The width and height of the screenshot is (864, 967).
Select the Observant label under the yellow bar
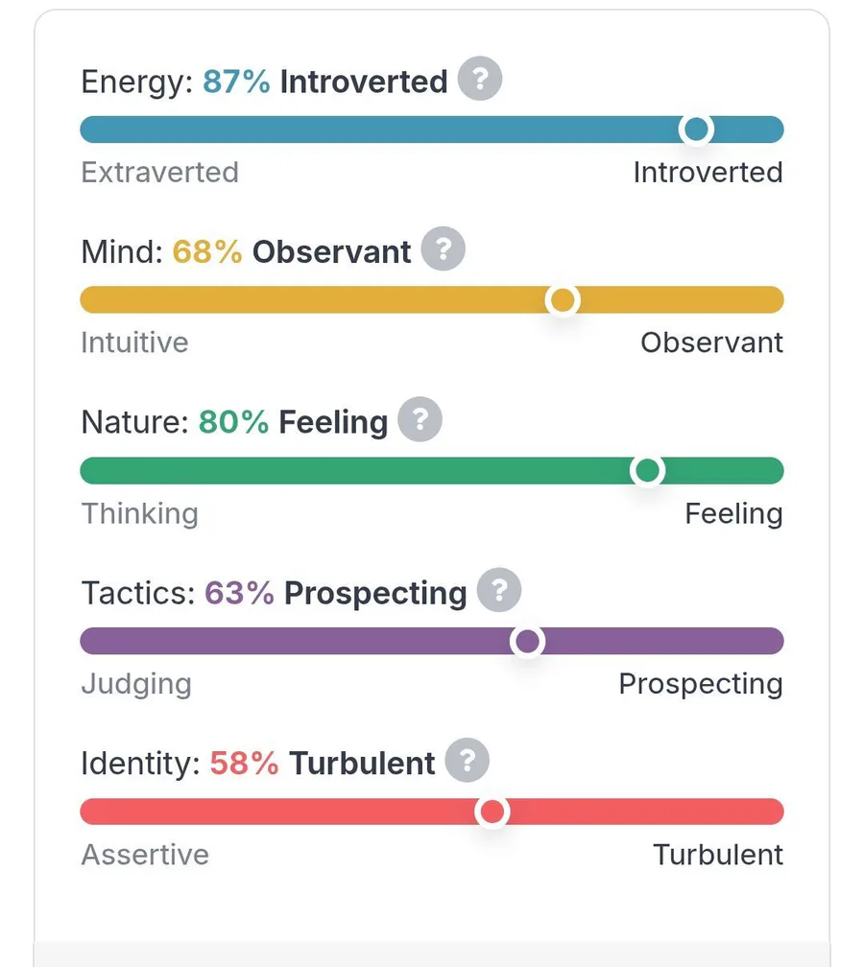pos(711,342)
